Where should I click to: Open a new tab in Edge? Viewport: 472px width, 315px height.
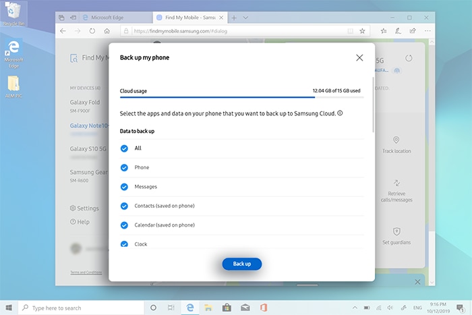234,18
